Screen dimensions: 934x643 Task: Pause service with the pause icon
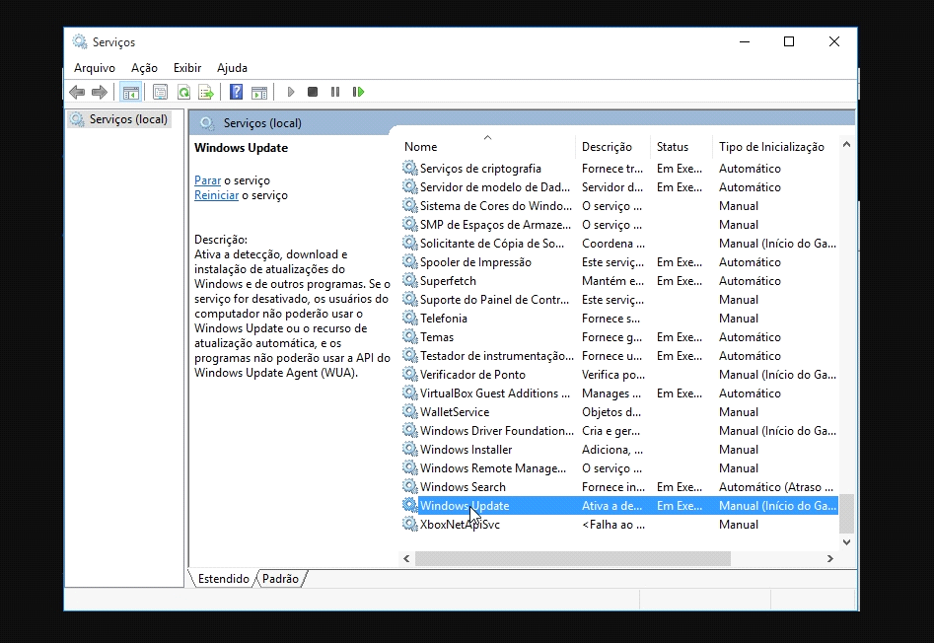point(335,92)
